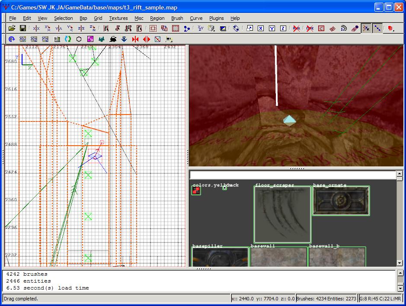
Task: Flip selection along the Y axis
Action: [x=59, y=28]
